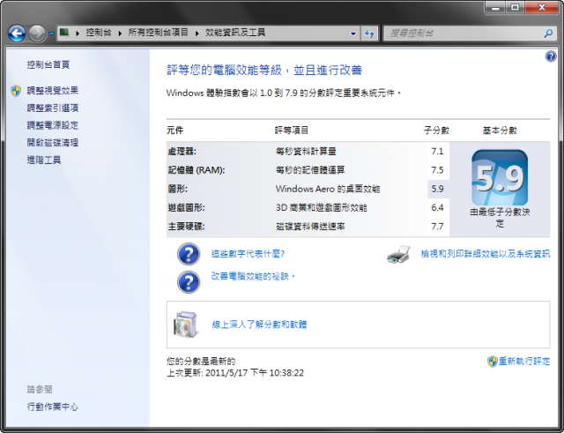Screen dimensions: 564x433
Task: Click the 遊戲圖形 row label
Action: pos(186,208)
